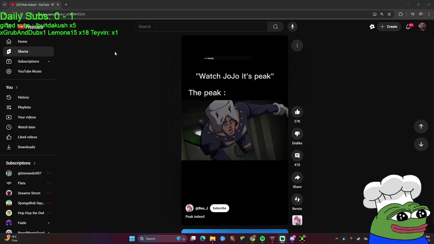The image size is (434, 244).
Task: Open Flats channel subscription
Action: 28,183
